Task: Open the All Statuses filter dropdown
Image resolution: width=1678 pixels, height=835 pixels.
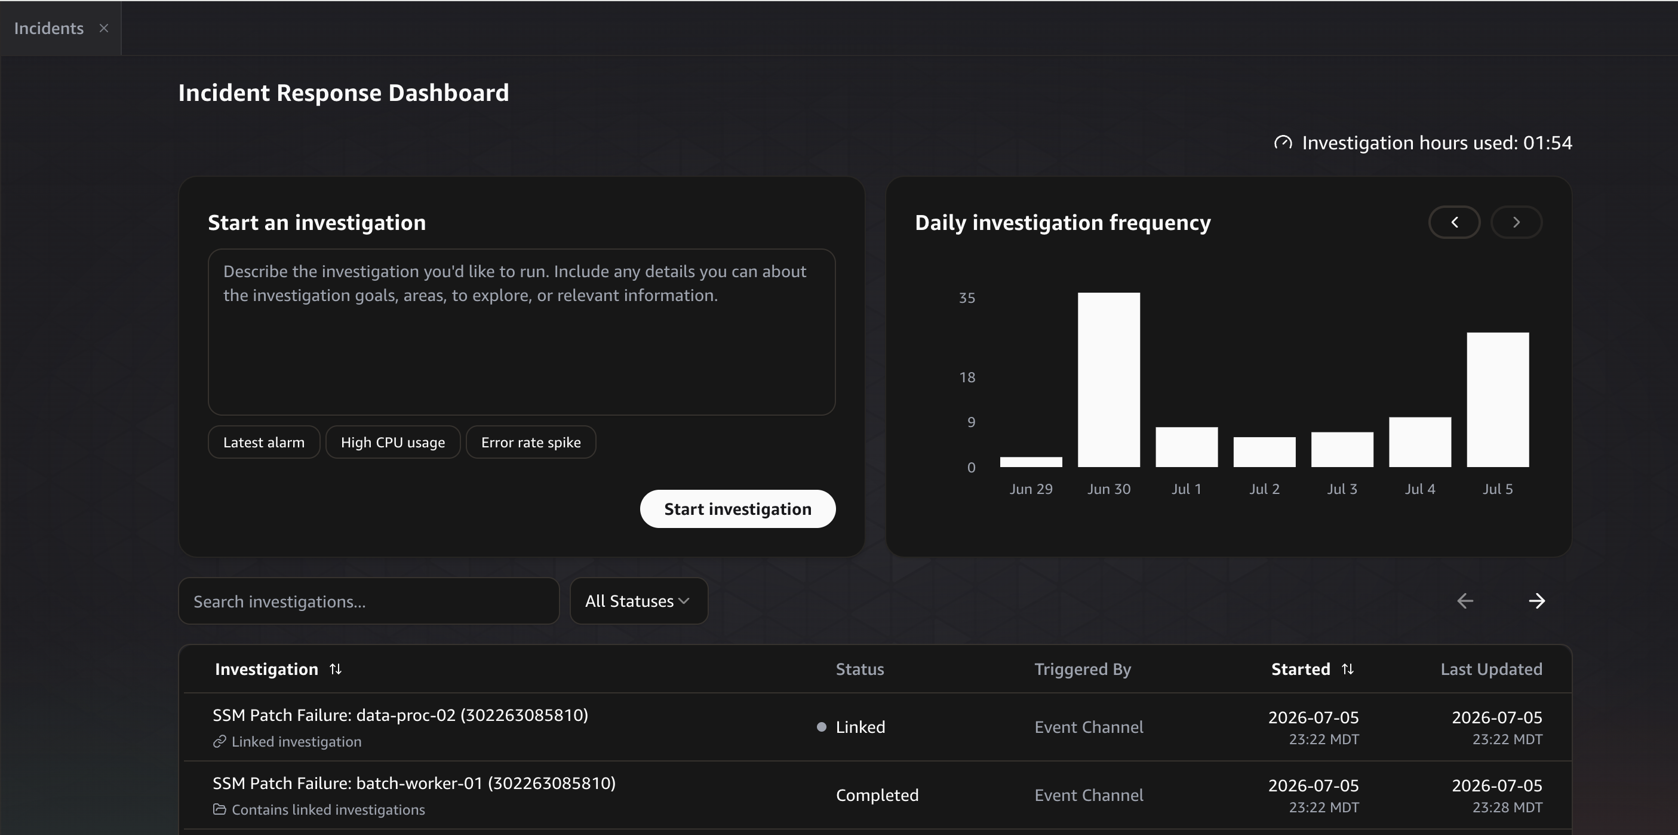Action: tap(638, 600)
